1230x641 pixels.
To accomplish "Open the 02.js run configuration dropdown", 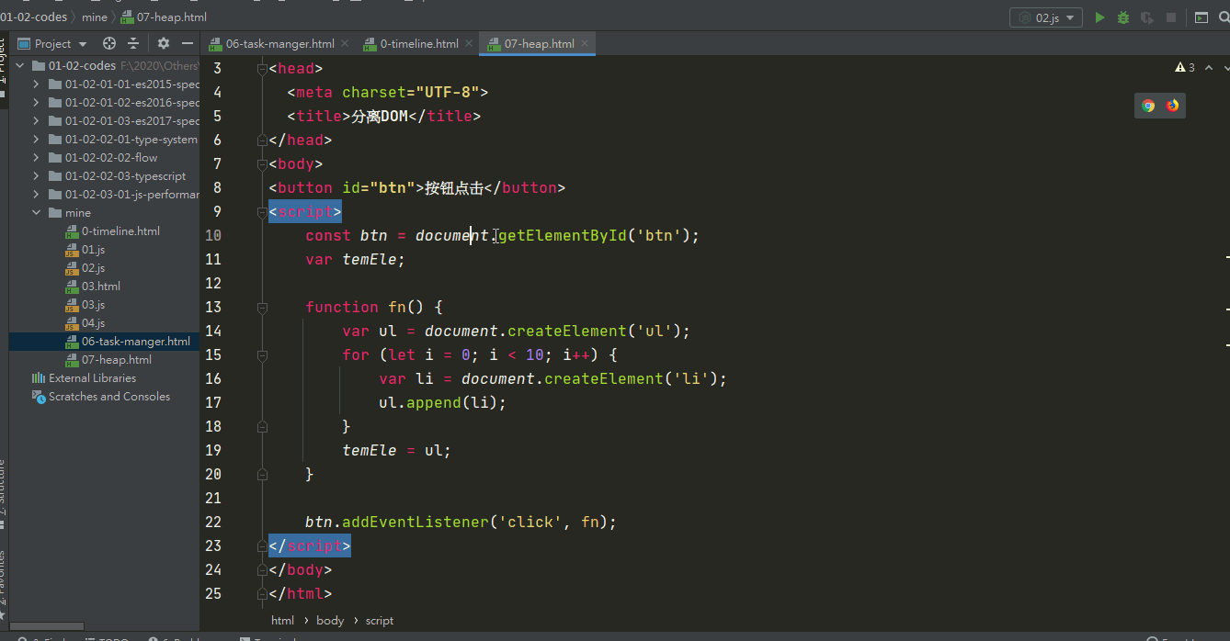I will click(x=1046, y=17).
